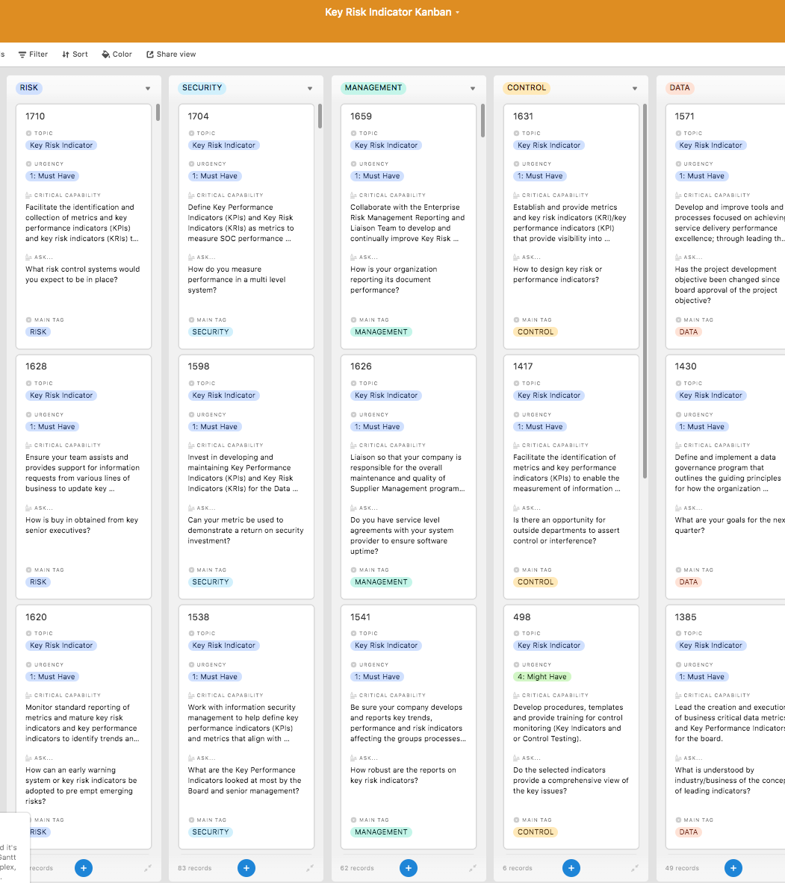Expand the CONTROL stack with the arrows icon
The image size is (785, 883).
(634, 868)
